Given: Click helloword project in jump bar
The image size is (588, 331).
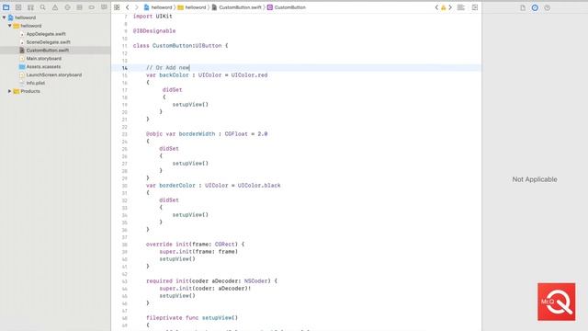Looking at the screenshot, I should [x=158, y=7].
